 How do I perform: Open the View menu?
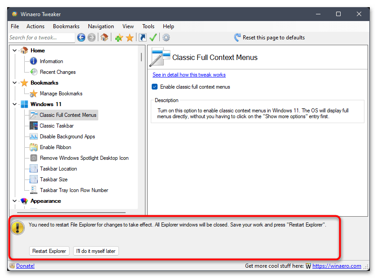(128, 26)
